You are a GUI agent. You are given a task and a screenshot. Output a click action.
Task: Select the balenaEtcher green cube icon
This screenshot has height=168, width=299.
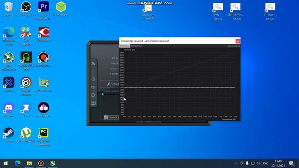click(x=61, y=9)
